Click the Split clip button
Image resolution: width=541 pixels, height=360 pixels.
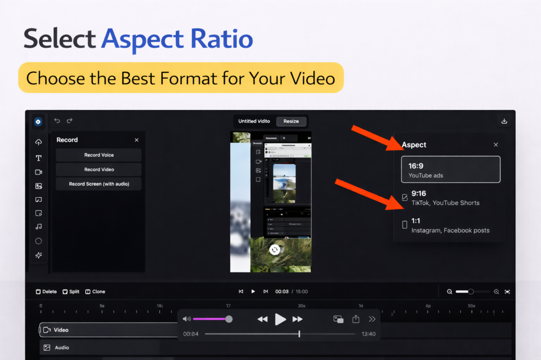[71, 291]
